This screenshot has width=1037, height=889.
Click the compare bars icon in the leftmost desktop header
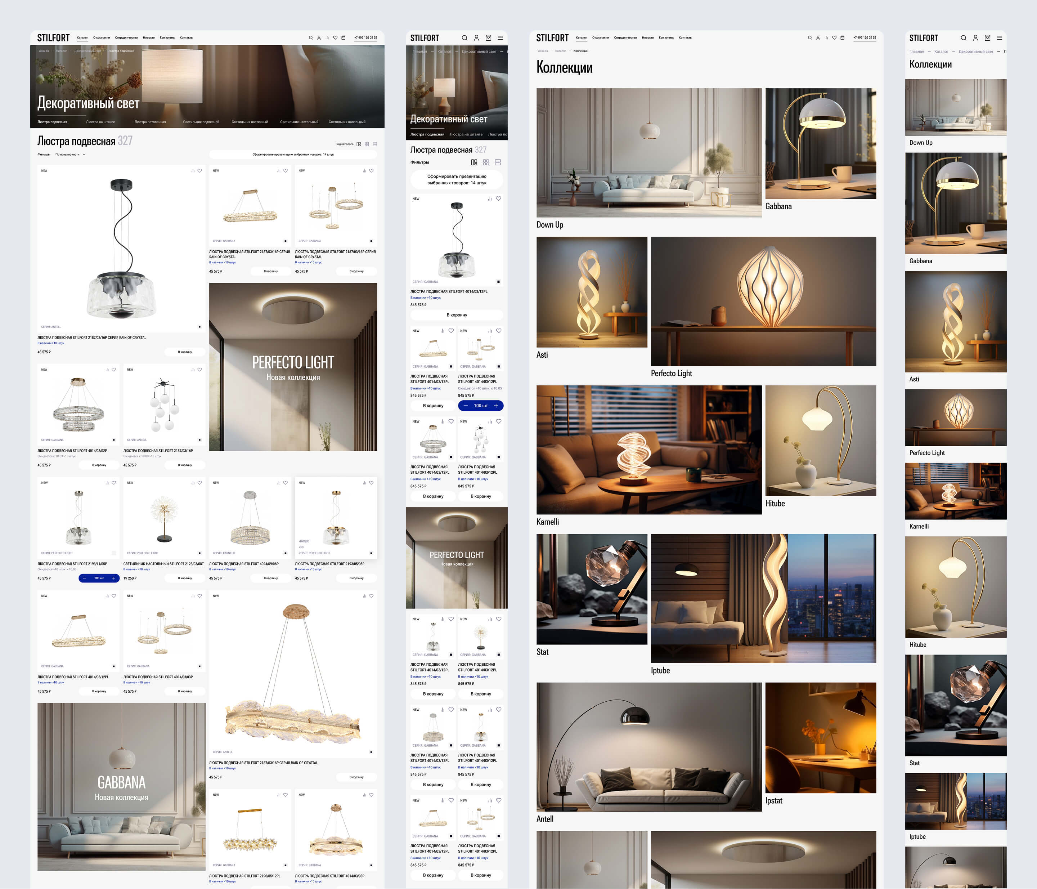click(x=327, y=37)
